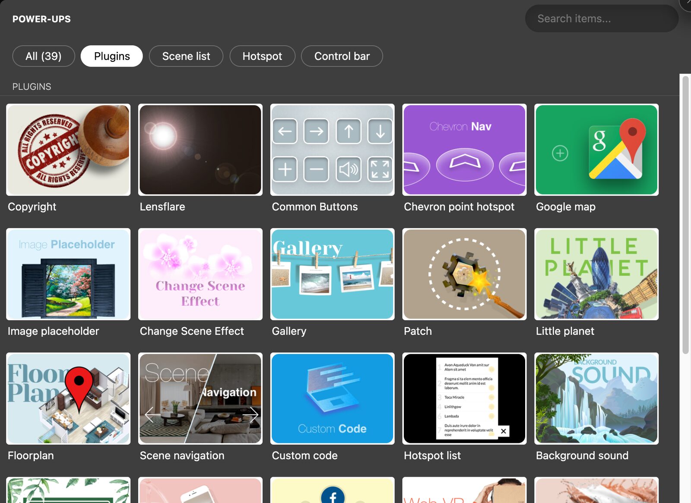
Task: Select the Hotspot list plugin thumbnail
Action: [464, 398]
